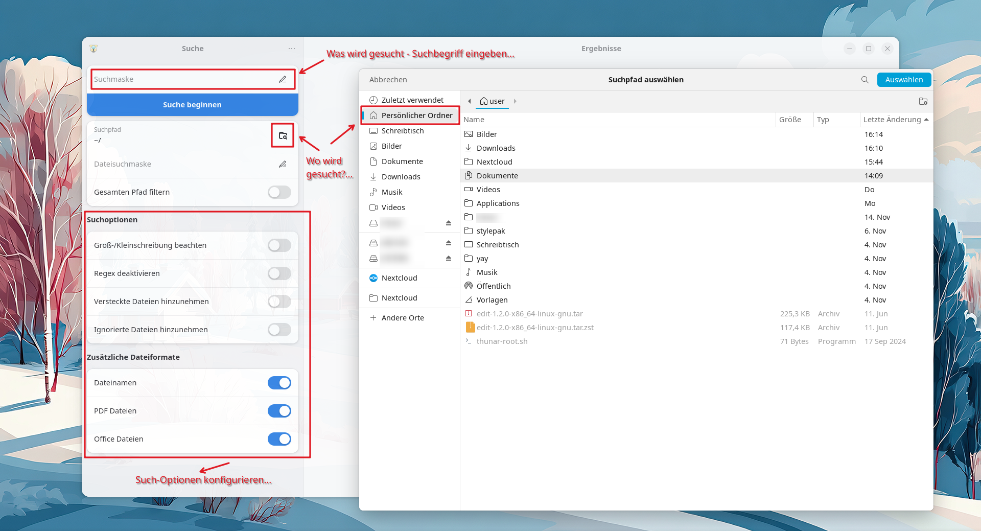The image size is (981, 531).
Task: Toggle Versteckte Dateien hinzunehmen switch
Action: point(279,302)
